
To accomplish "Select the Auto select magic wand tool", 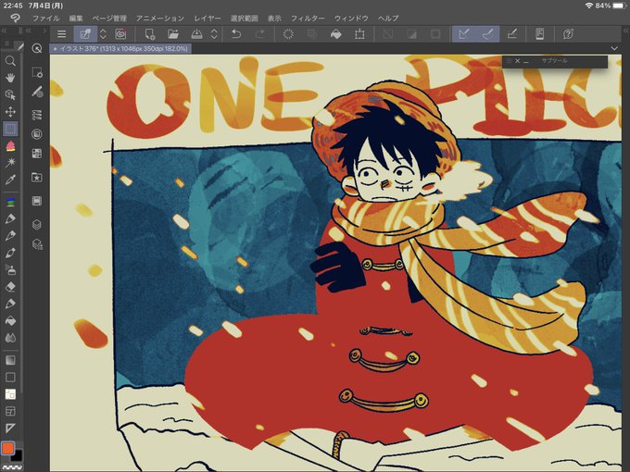I will [x=10, y=162].
